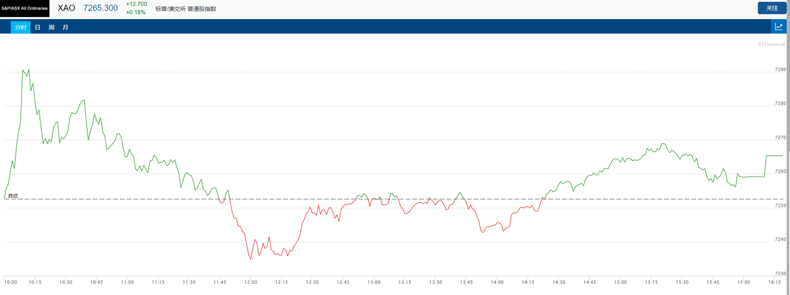Image resolution: width=790 pixels, height=295 pixels.
Task: Click the 16:15 time axis label
Action: [774, 282]
